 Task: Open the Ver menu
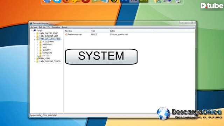pos(49,27)
